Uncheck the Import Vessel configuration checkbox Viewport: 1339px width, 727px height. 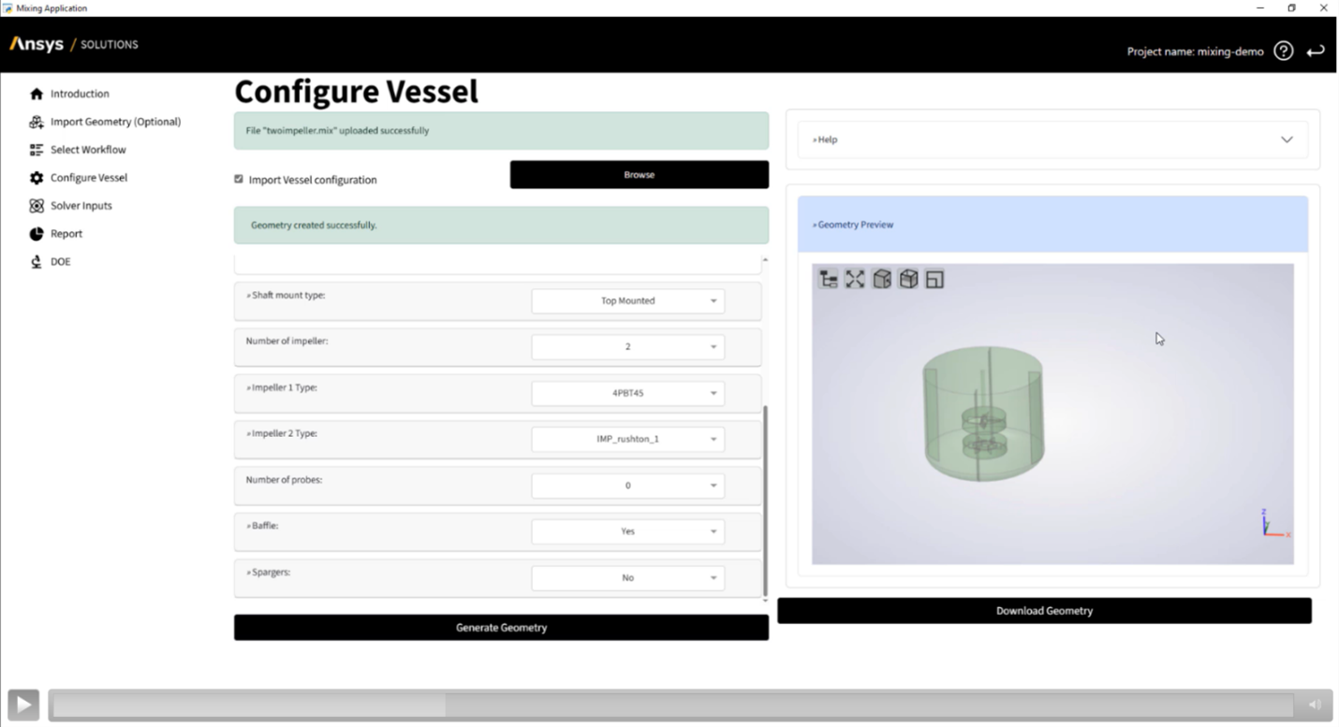pos(239,180)
